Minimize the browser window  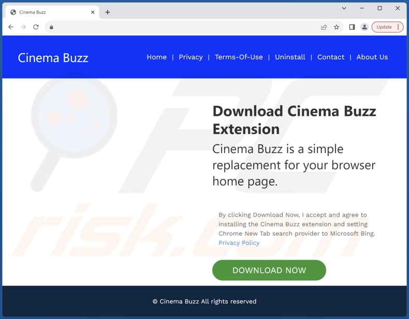click(362, 8)
